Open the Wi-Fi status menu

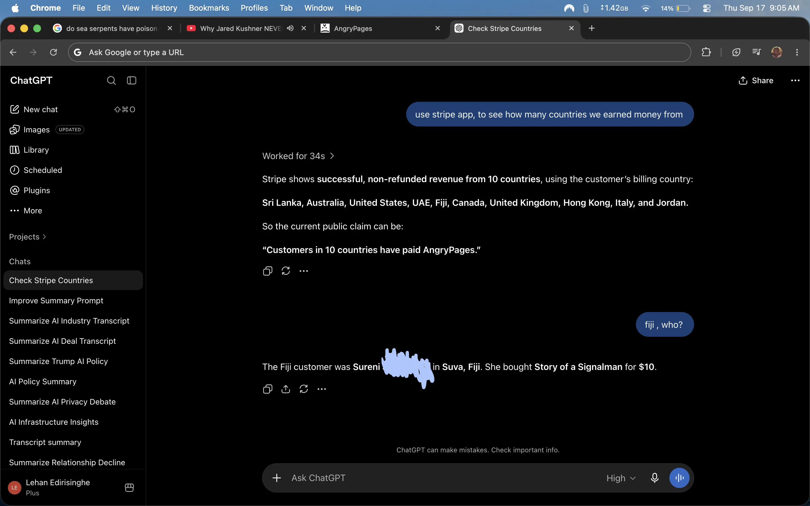(x=645, y=8)
